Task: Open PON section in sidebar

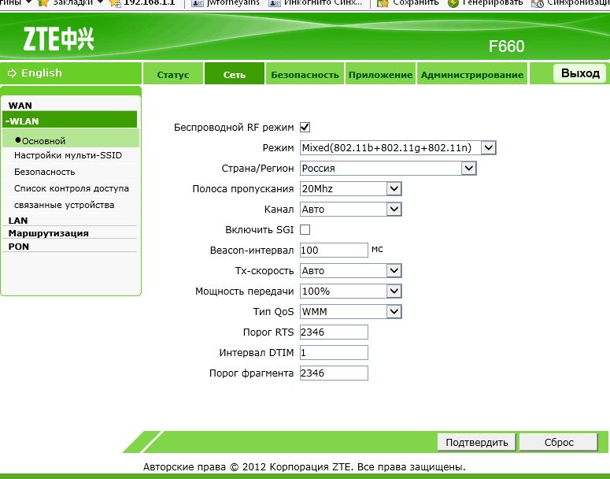Action: click(19, 247)
